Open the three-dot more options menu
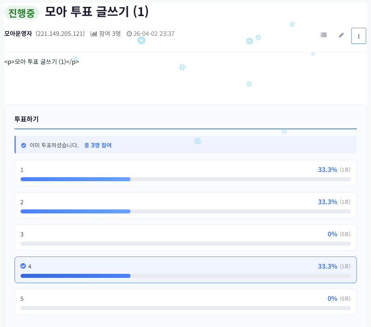This screenshot has height=327, width=371. (x=359, y=36)
